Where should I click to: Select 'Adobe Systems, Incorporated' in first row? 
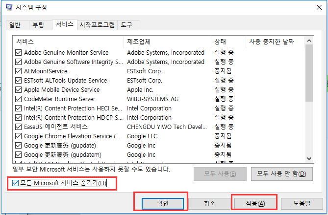pos(166,53)
